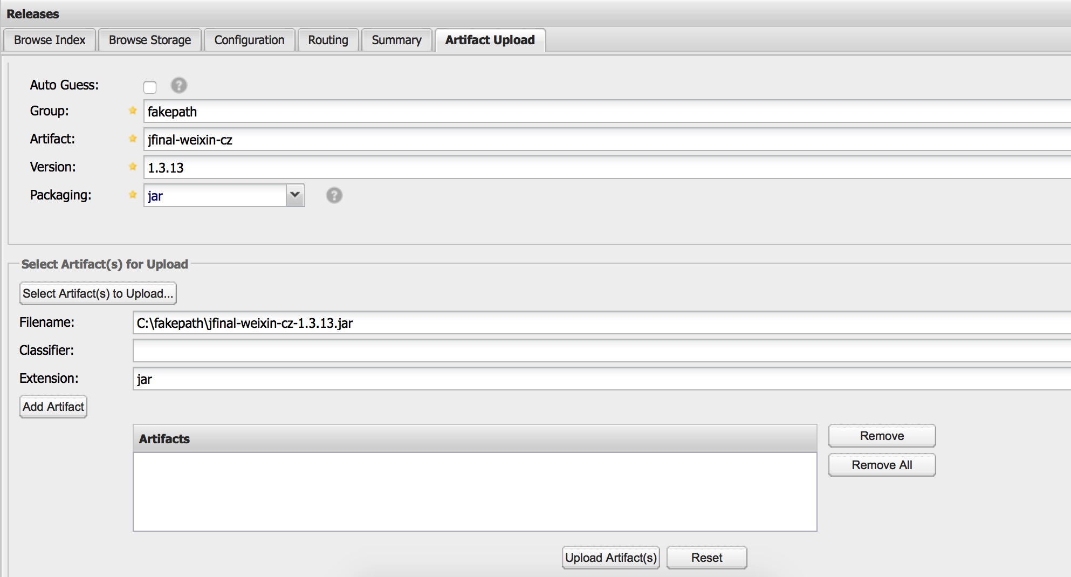Screen dimensions: 1071x577
Task: Switch to the Summary tab
Action: (396, 39)
